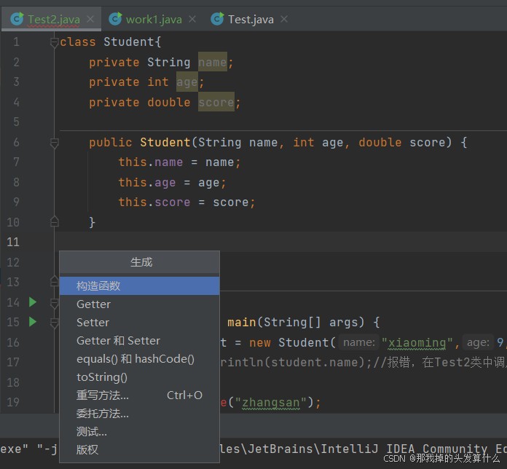Screen dimensions: 507x469
Task: Collapse the constructor fold on line 6
Action: [x=55, y=143]
